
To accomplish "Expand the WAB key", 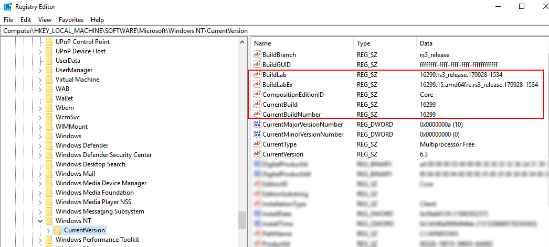I will click(x=40, y=89).
